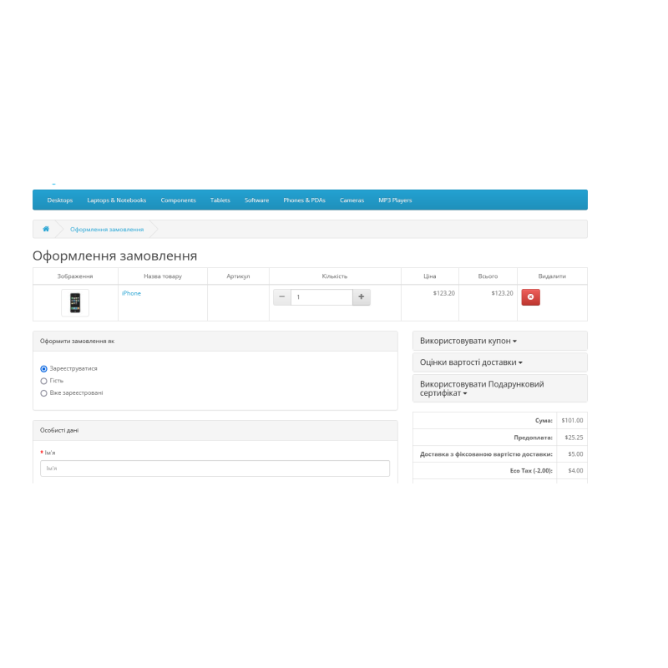The image size is (668, 668).
Task: Open the homepage via the breadcrumb home icon
Action: point(46,228)
